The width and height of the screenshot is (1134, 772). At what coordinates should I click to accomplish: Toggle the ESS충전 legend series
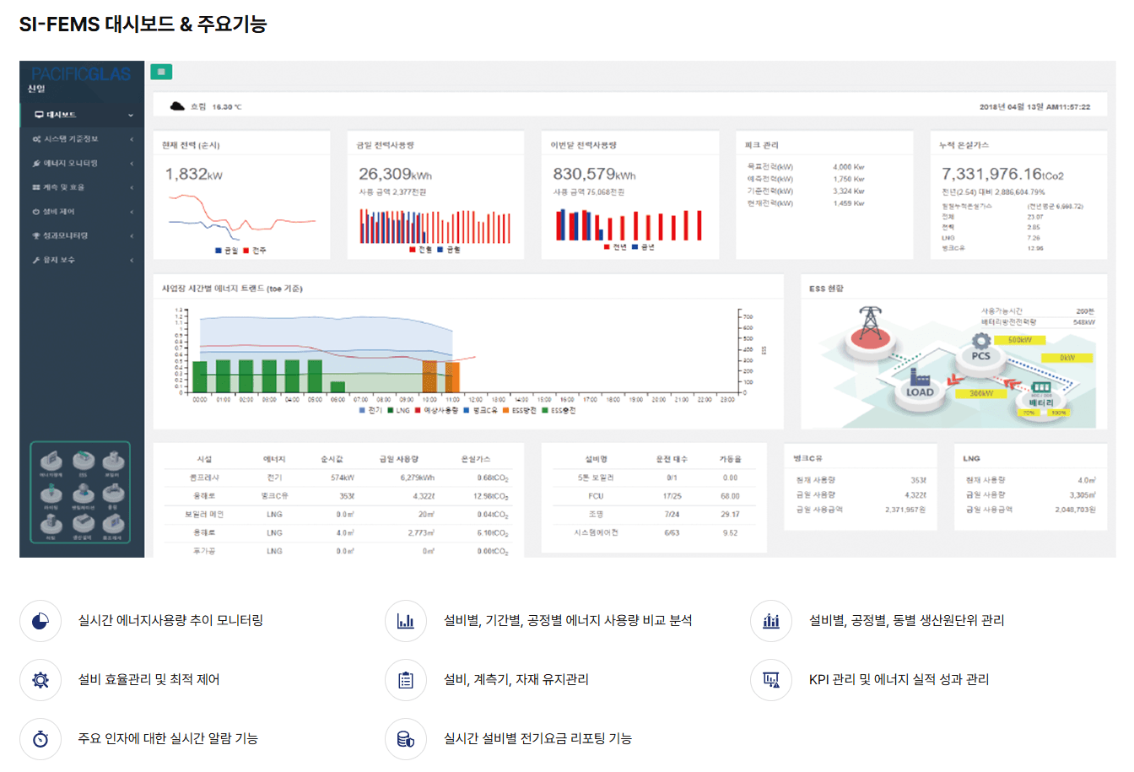[x=558, y=410]
